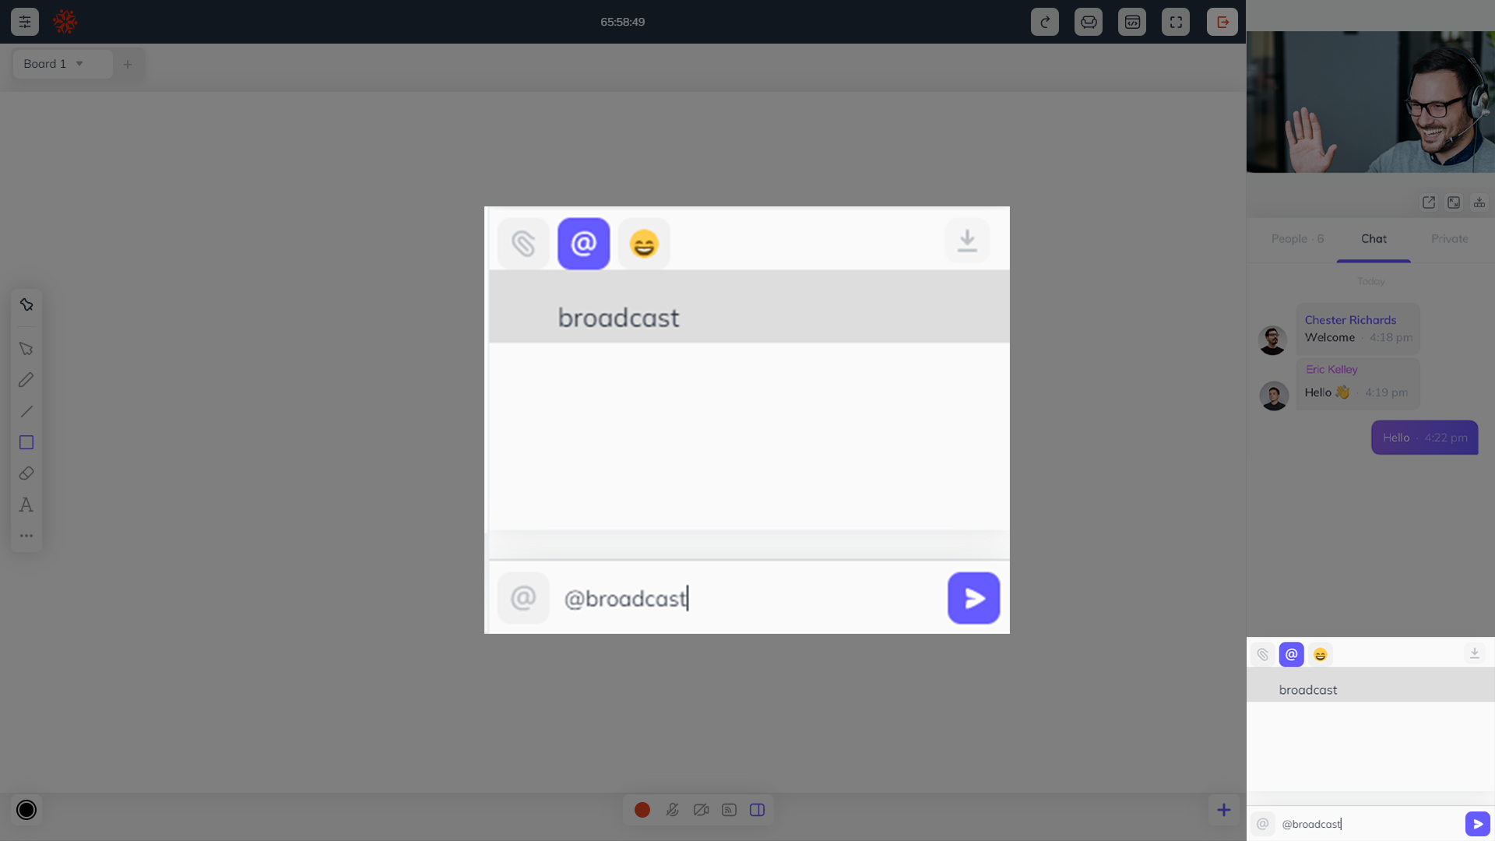Select the text tool in left sidebar
1495x841 pixels.
click(x=26, y=504)
